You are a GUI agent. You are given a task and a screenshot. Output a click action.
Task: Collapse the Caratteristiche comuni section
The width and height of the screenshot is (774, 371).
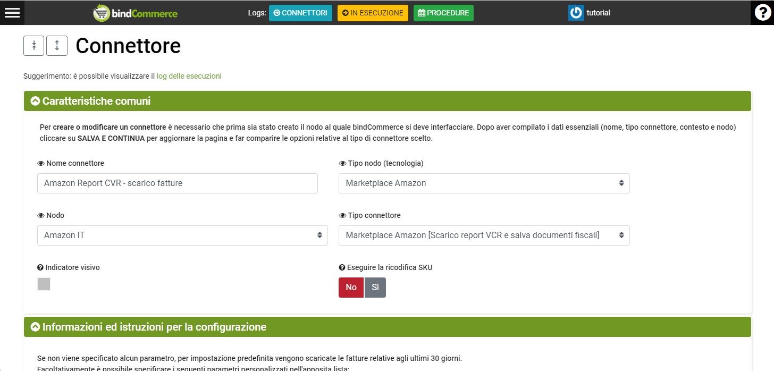pyautogui.click(x=36, y=101)
